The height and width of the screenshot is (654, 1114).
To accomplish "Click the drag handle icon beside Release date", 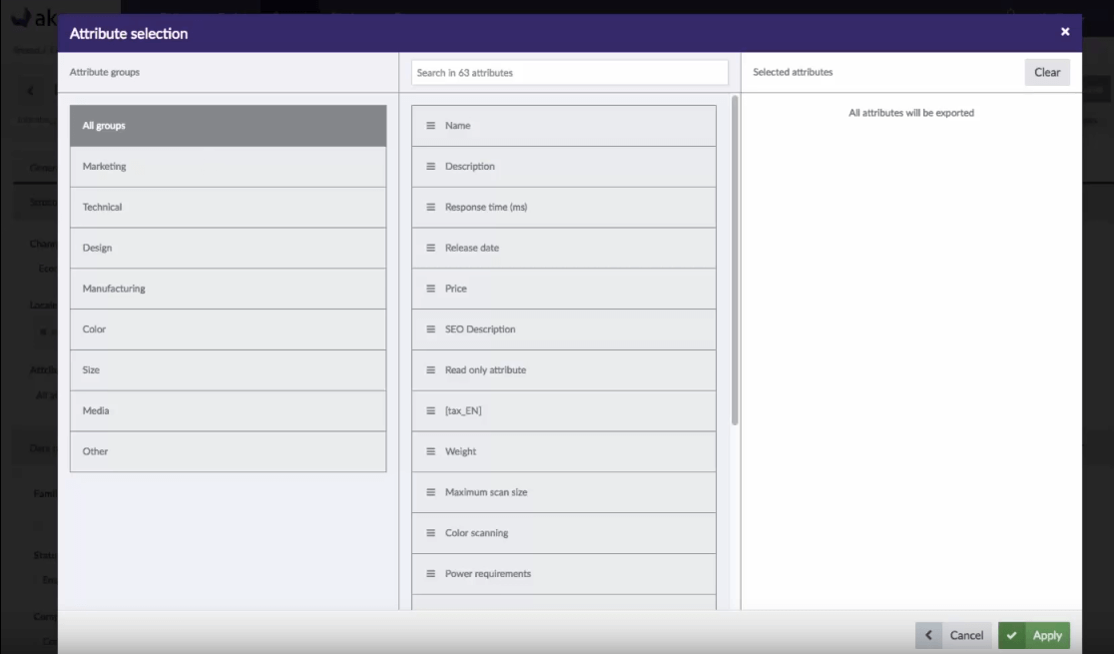I will point(430,248).
